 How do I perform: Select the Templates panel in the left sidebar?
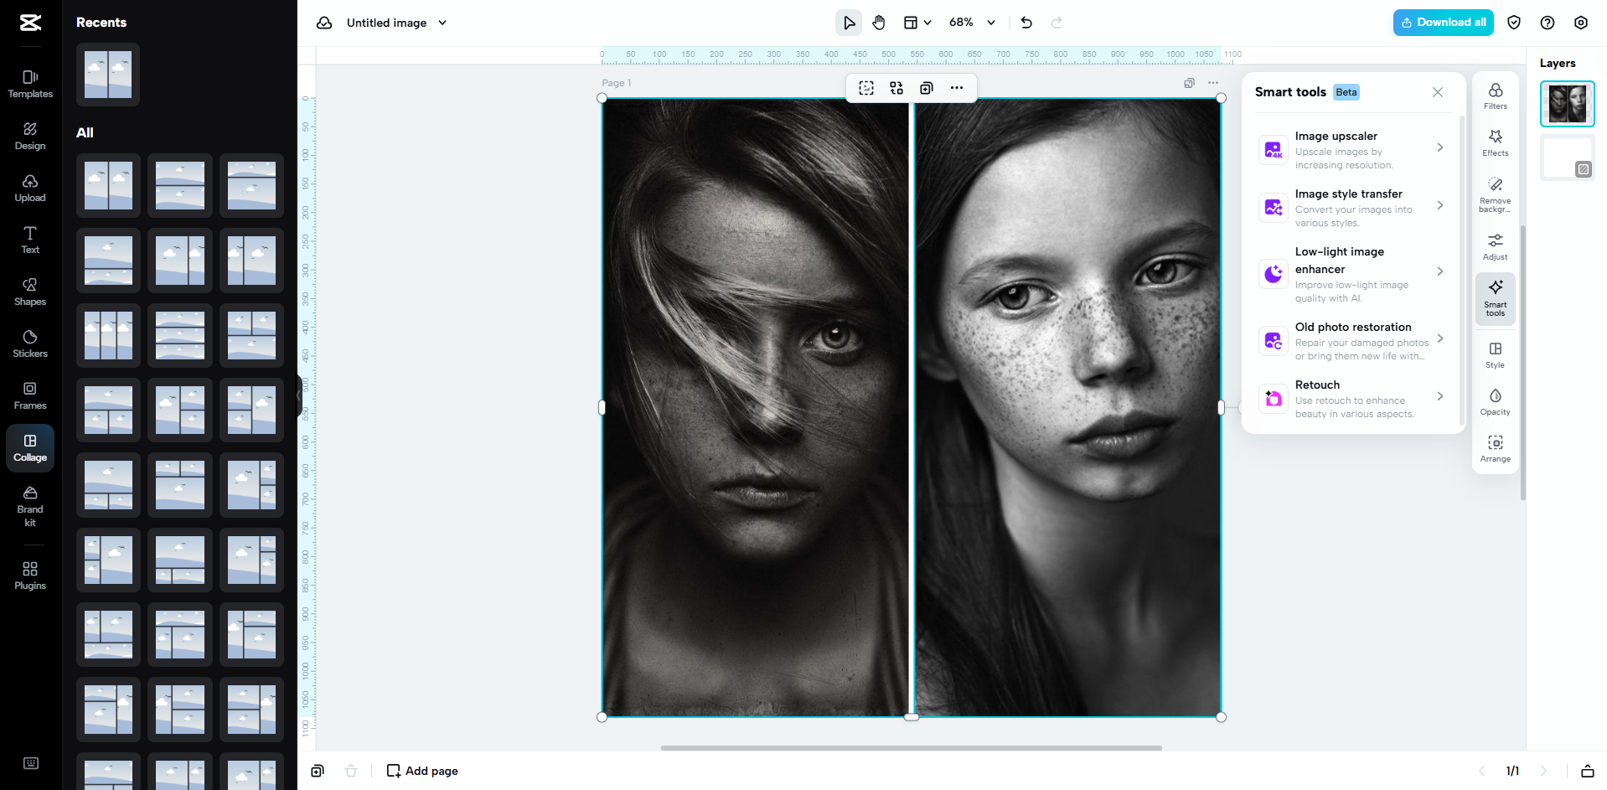pyautogui.click(x=30, y=84)
